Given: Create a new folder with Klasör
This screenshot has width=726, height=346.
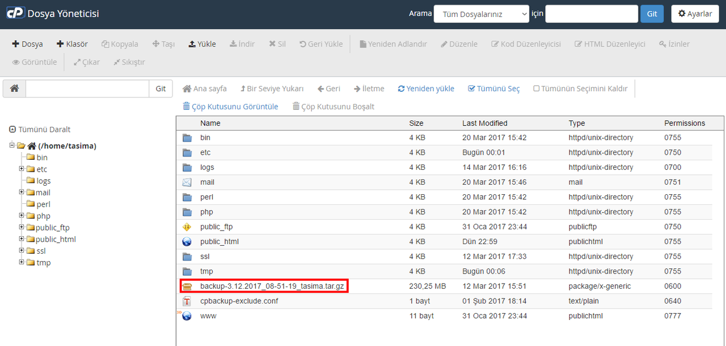Looking at the screenshot, I should [x=72, y=44].
